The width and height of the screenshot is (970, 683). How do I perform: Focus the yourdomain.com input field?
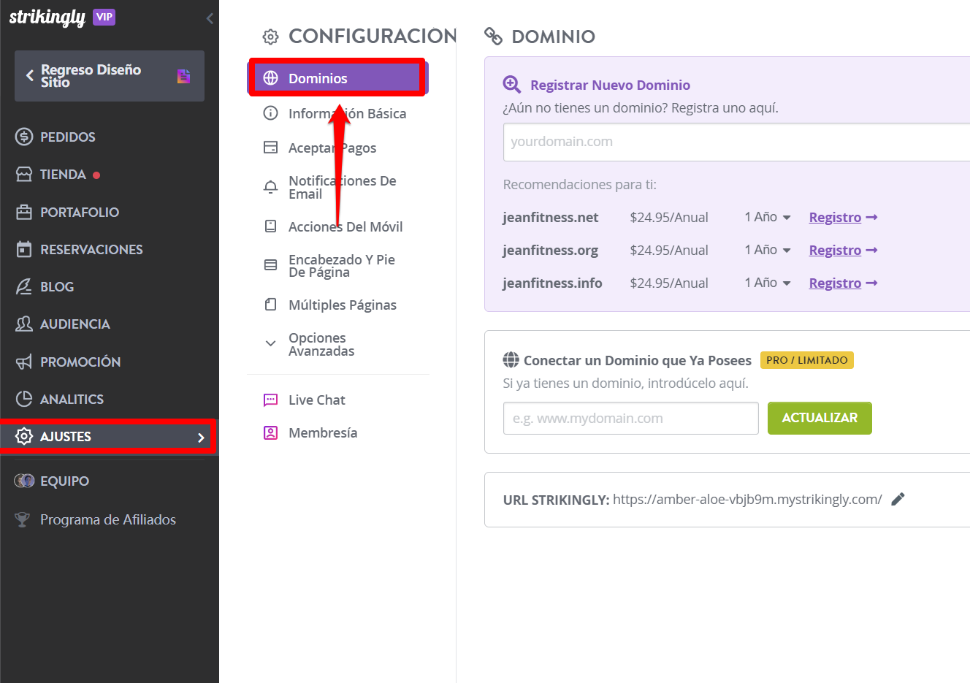point(736,142)
